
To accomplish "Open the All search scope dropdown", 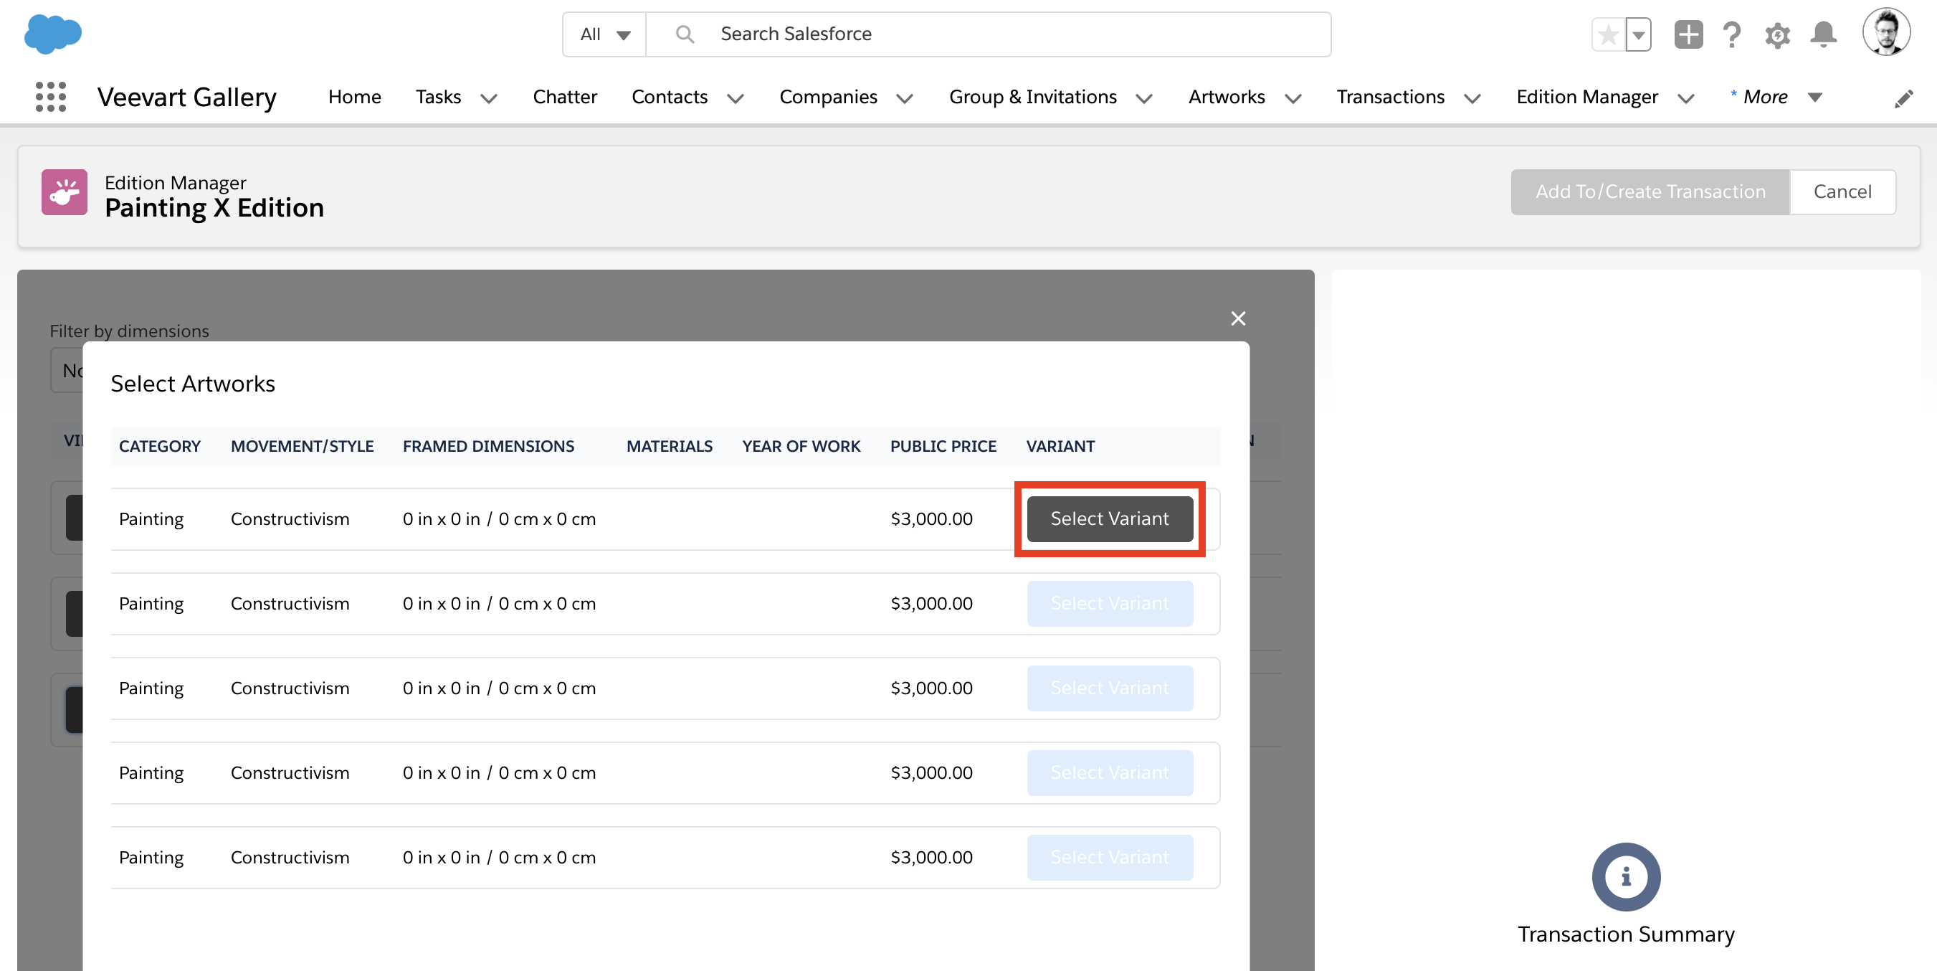I will 604,34.
